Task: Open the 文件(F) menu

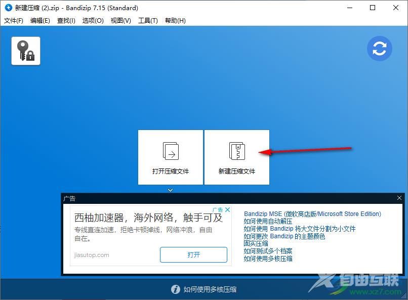Action: pos(14,21)
